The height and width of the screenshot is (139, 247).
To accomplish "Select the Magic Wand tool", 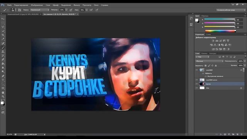I will (3, 31).
